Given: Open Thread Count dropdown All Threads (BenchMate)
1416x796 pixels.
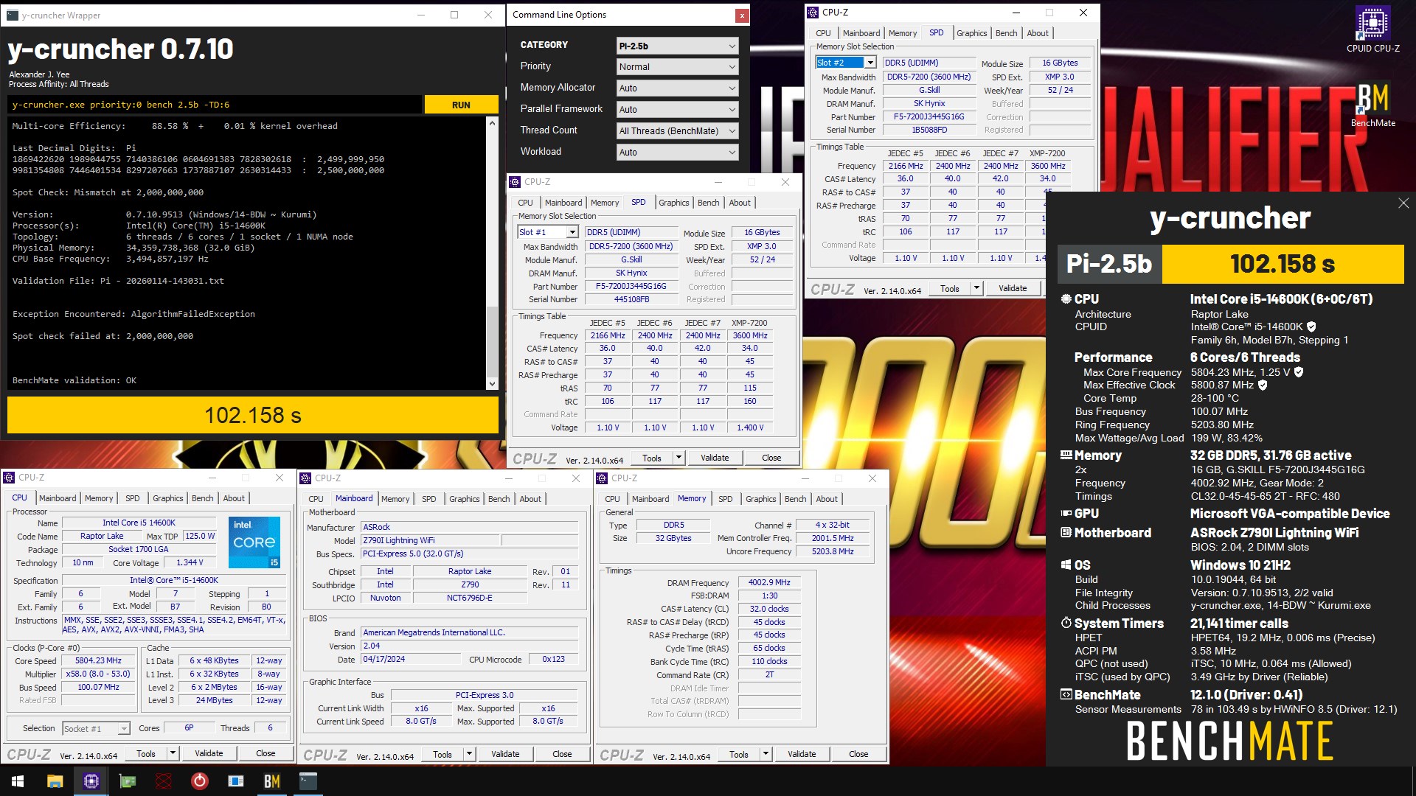Looking at the screenshot, I should pos(677,130).
